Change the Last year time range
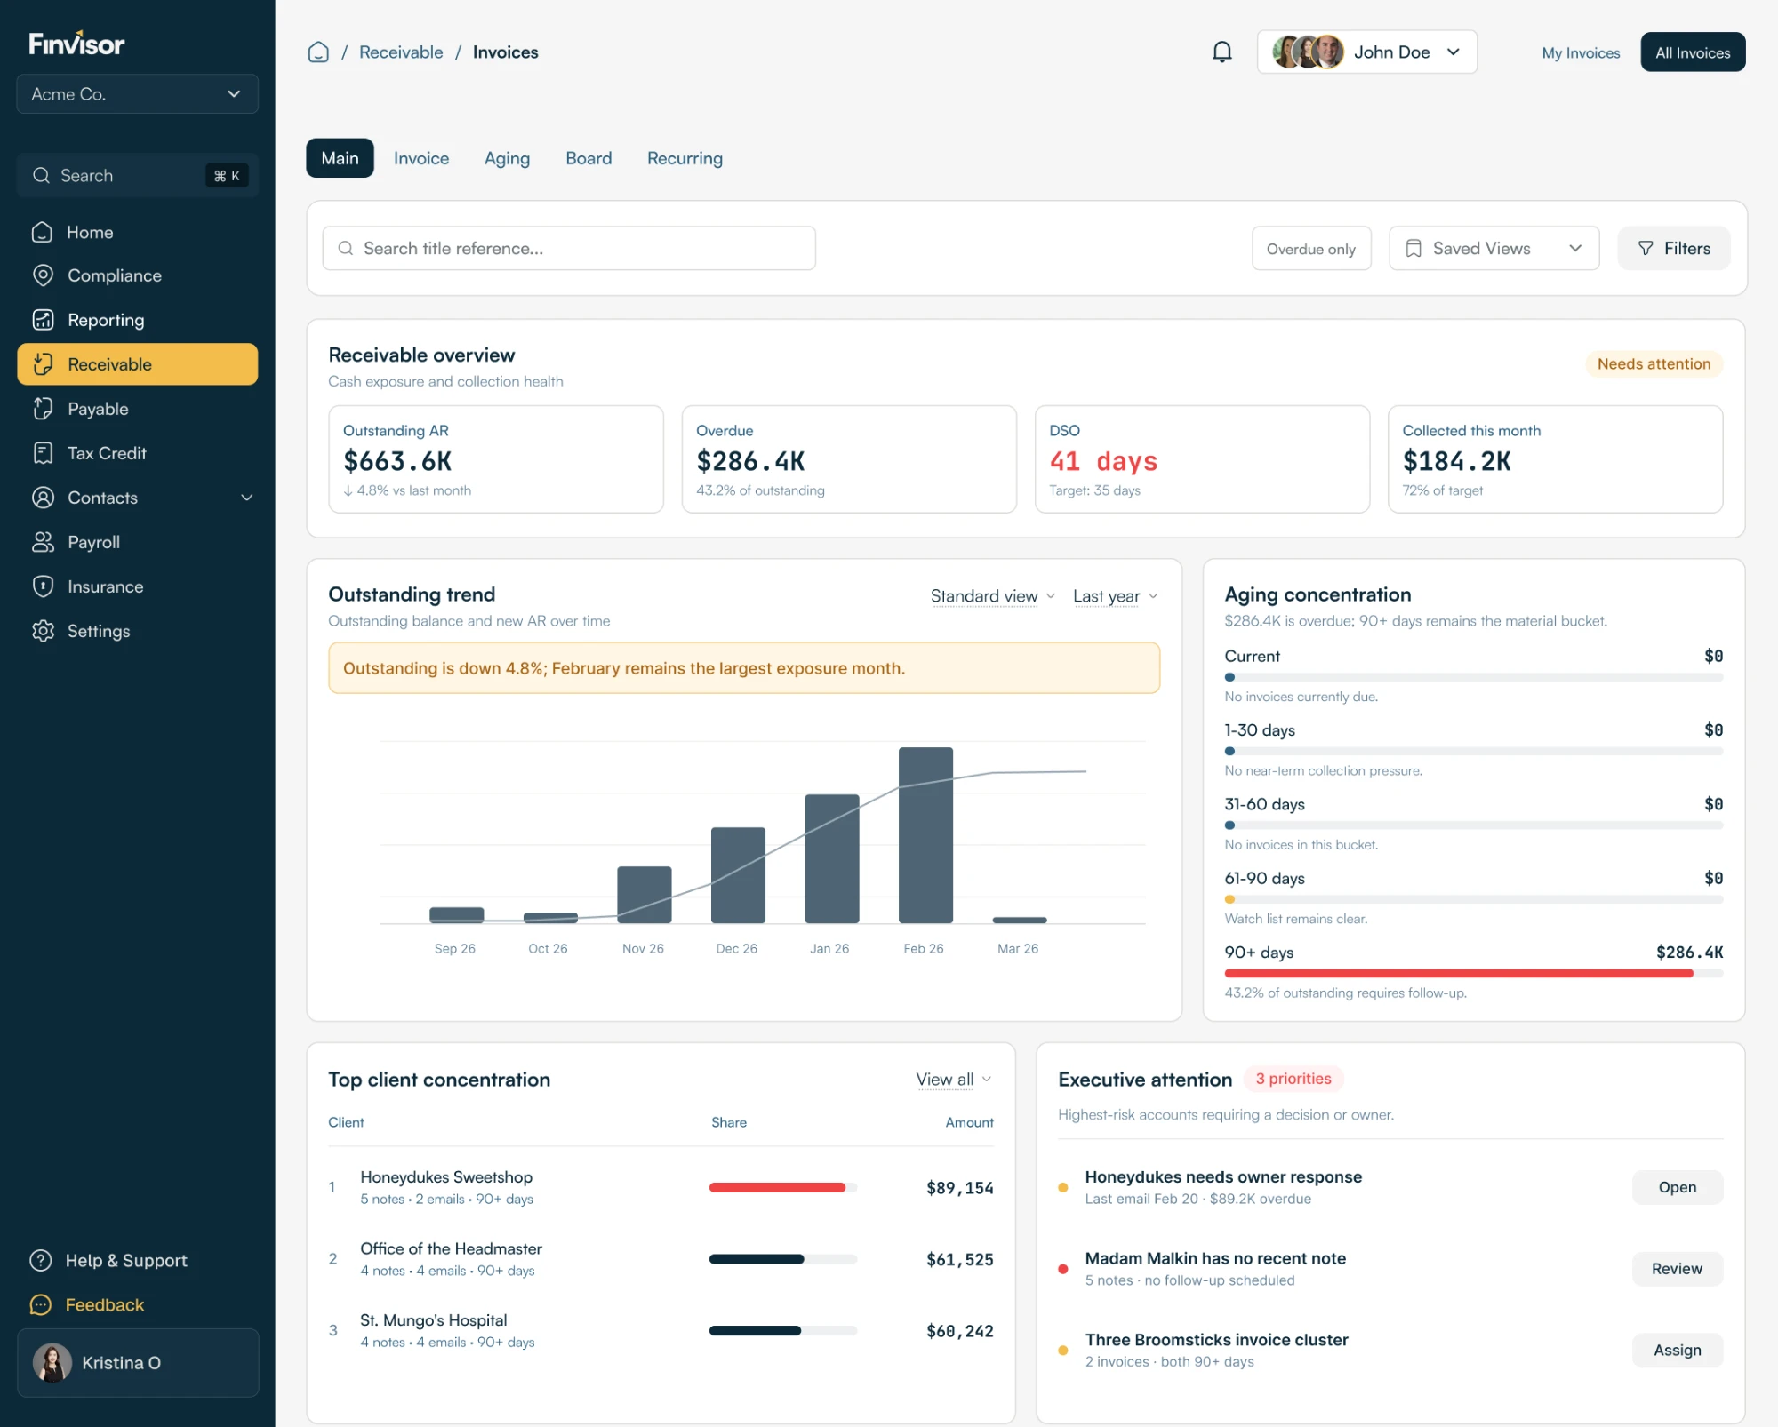This screenshot has height=1427, width=1778. click(x=1115, y=596)
